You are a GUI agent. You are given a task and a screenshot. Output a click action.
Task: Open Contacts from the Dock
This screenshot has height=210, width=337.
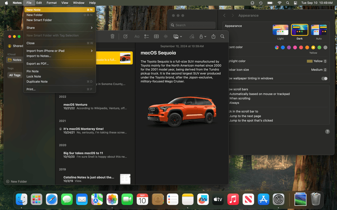click(x=158, y=199)
